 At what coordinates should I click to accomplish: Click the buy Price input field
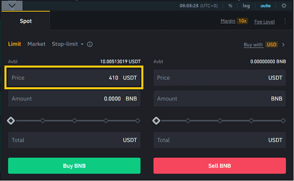[x=74, y=78]
